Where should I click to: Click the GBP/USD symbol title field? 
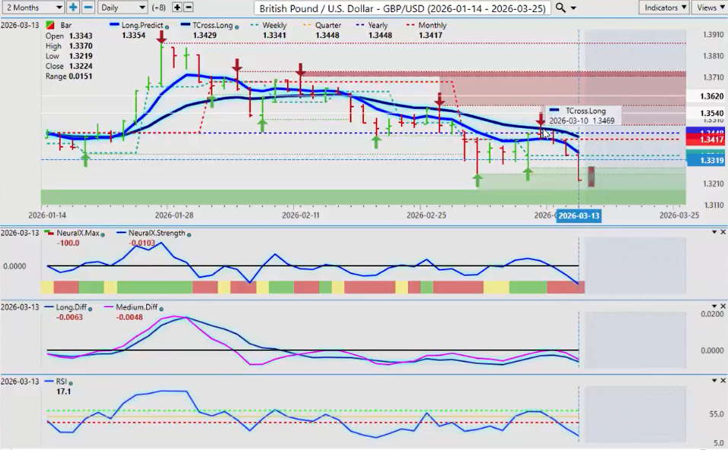pyautogui.click(x=401, y=8)
